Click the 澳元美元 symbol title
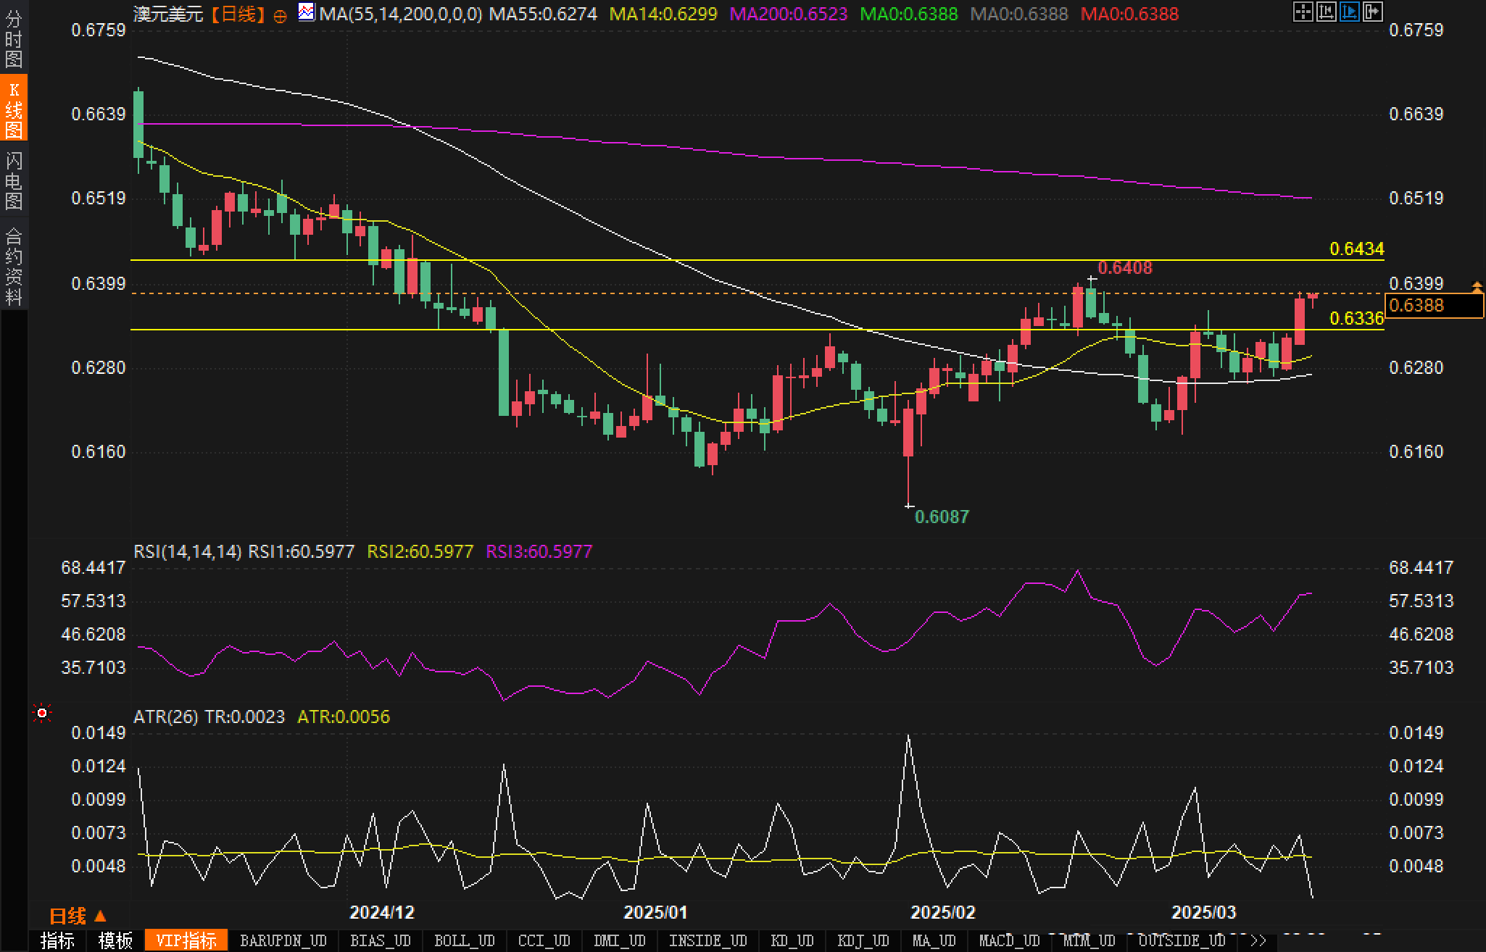Viewport: 1486px width, 952px height. [x=168, y=14]
